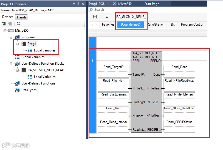Collapse User-Defined Function Blocks node

[x=11, y=64]
